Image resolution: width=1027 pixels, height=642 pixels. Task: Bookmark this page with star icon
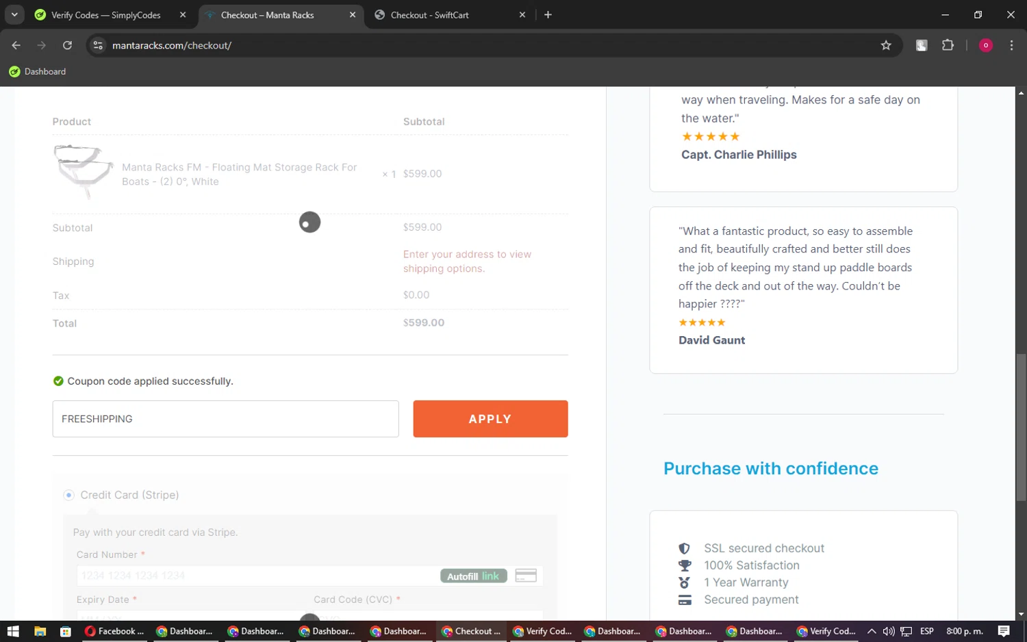(886, 45)
